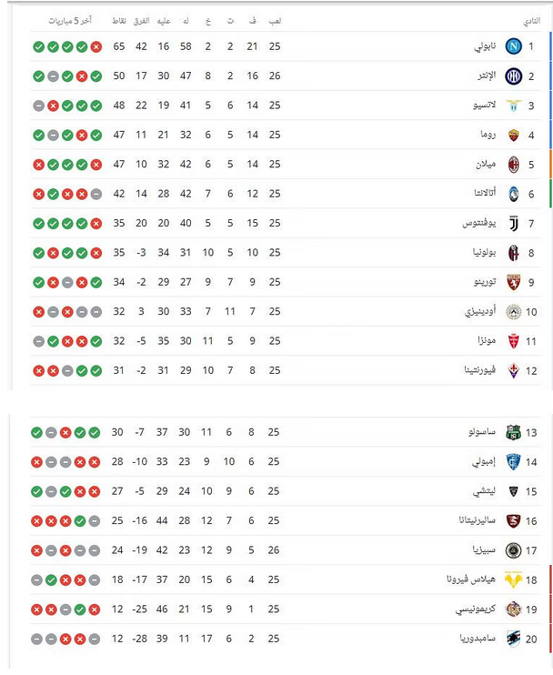Viewport: 553px width, 675px height.
Task: Click the gray draw icon in Inter's row
Action: [54, 76]
